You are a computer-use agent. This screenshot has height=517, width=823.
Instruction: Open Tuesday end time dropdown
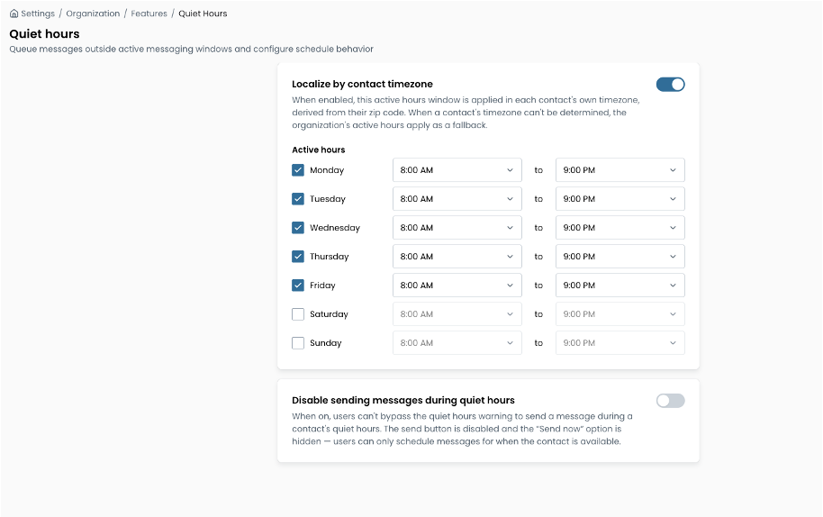pos(620,199)
